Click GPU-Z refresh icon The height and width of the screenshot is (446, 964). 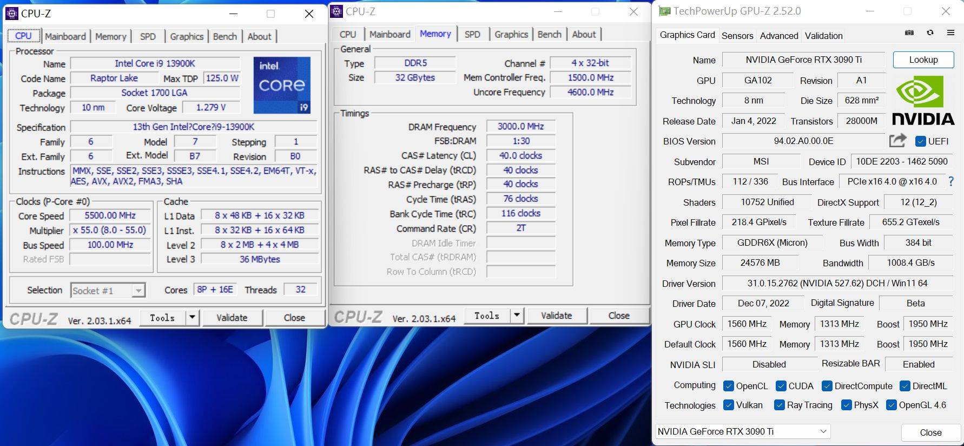tap(930, 32)
